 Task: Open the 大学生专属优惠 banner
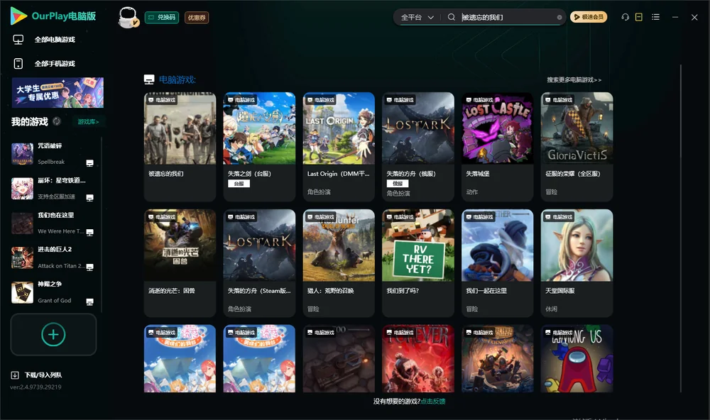click(x=58, y=92)
